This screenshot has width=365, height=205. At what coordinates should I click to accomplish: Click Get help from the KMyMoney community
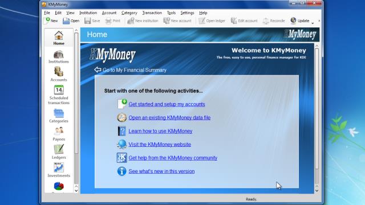173,158
